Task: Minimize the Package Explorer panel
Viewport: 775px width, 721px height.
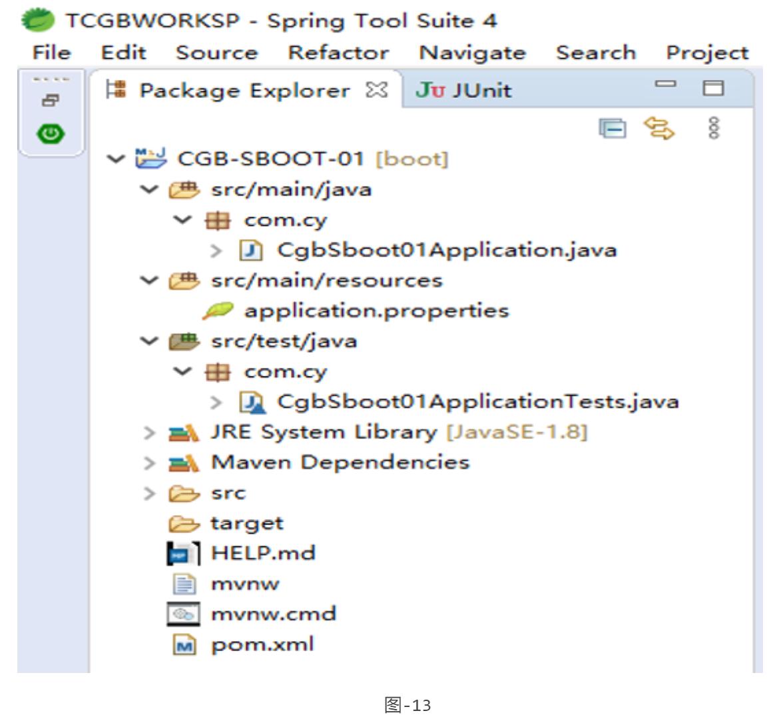Action: (x=665, y=83)
